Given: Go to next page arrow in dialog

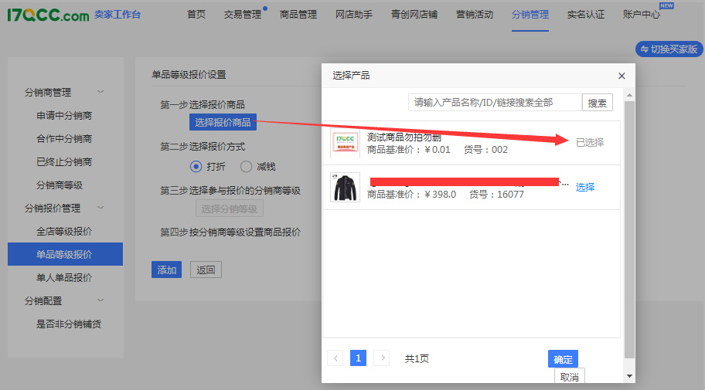Looking at the screenshot, I should click(382, 358).
